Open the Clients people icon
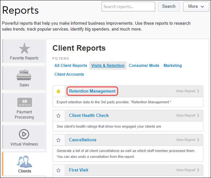The image size is (211, 178). [x=24, y=161]
